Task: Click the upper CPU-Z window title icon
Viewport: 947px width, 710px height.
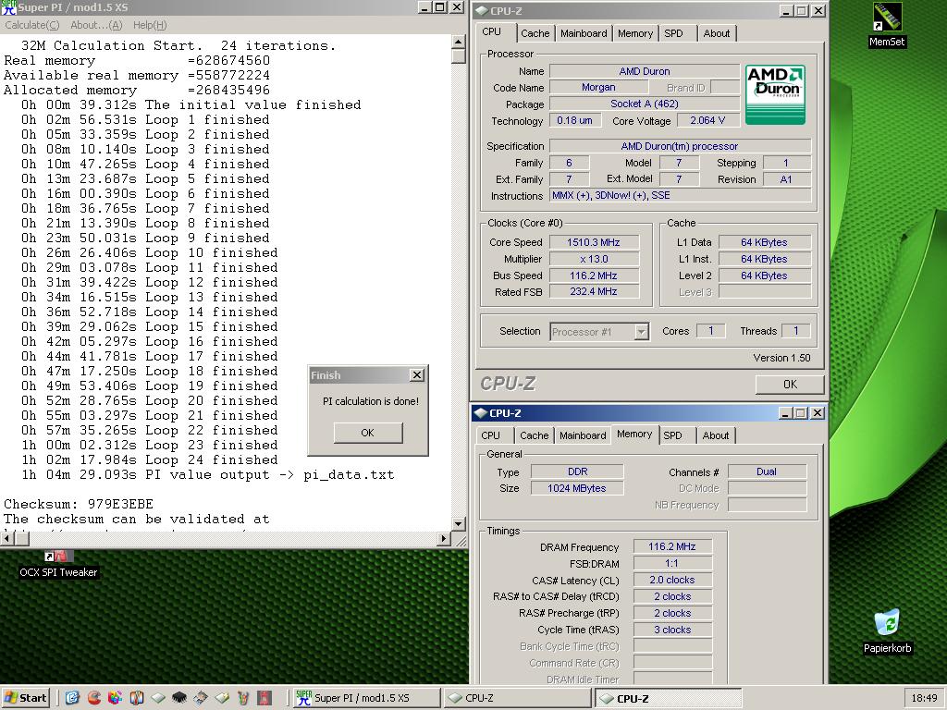Action: 481,11
